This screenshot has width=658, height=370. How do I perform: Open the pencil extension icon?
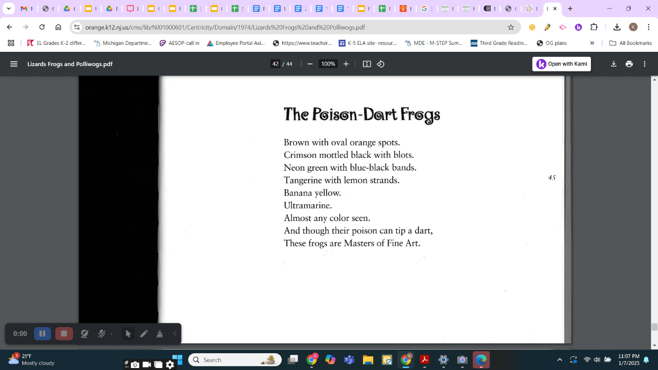coord(547,27)
